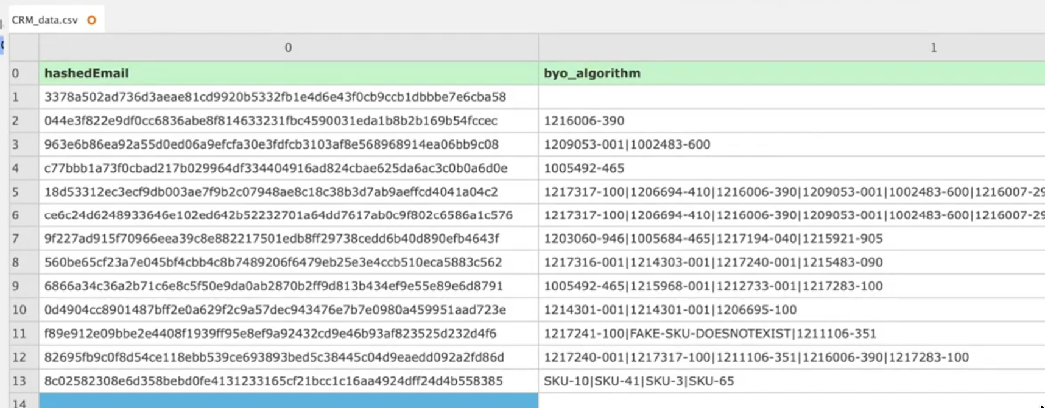Screen dimensions: 1045x408
Task: Click cell starting with 1005492-465|1215968-001
Action: coord(792,286)
